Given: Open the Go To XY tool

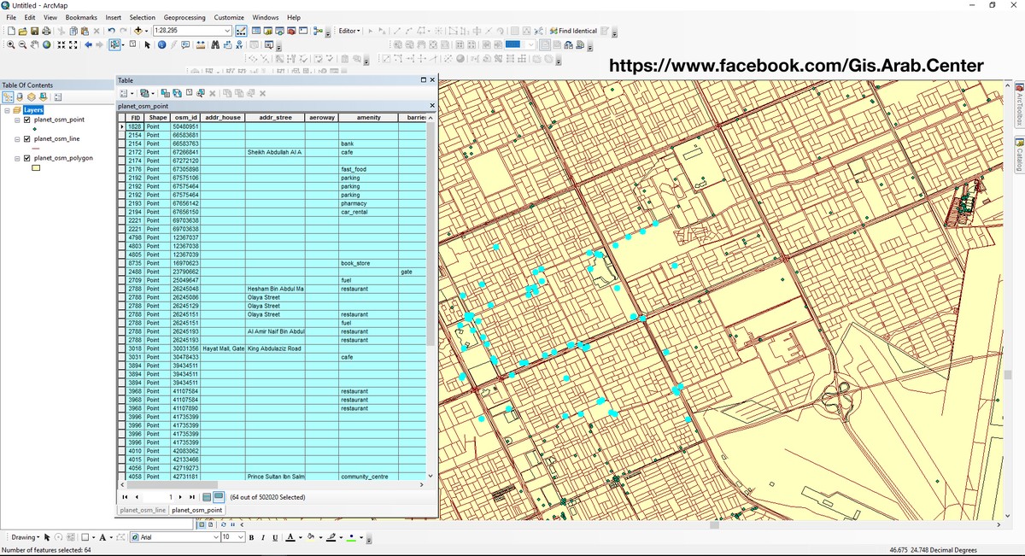Looking at the screenshot, I should tap(239, 44).
